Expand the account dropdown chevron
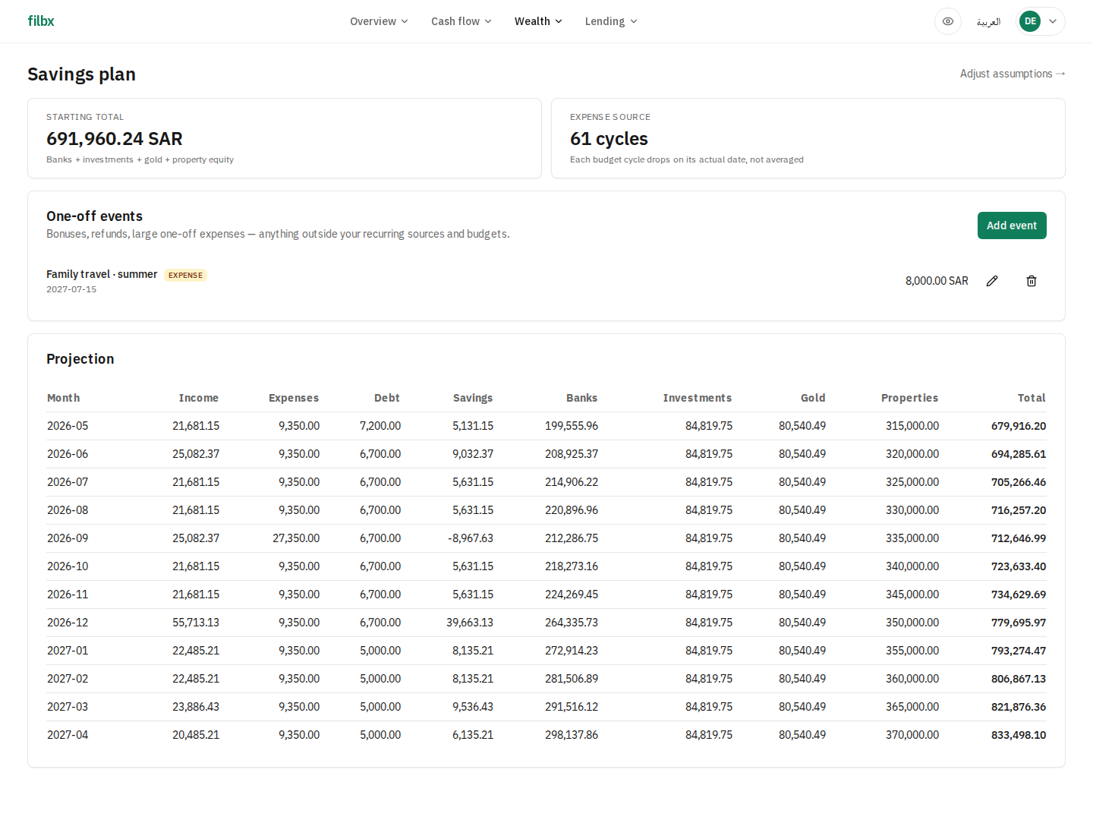Viewport: 1093px width, 820px height. [1053, 21]
